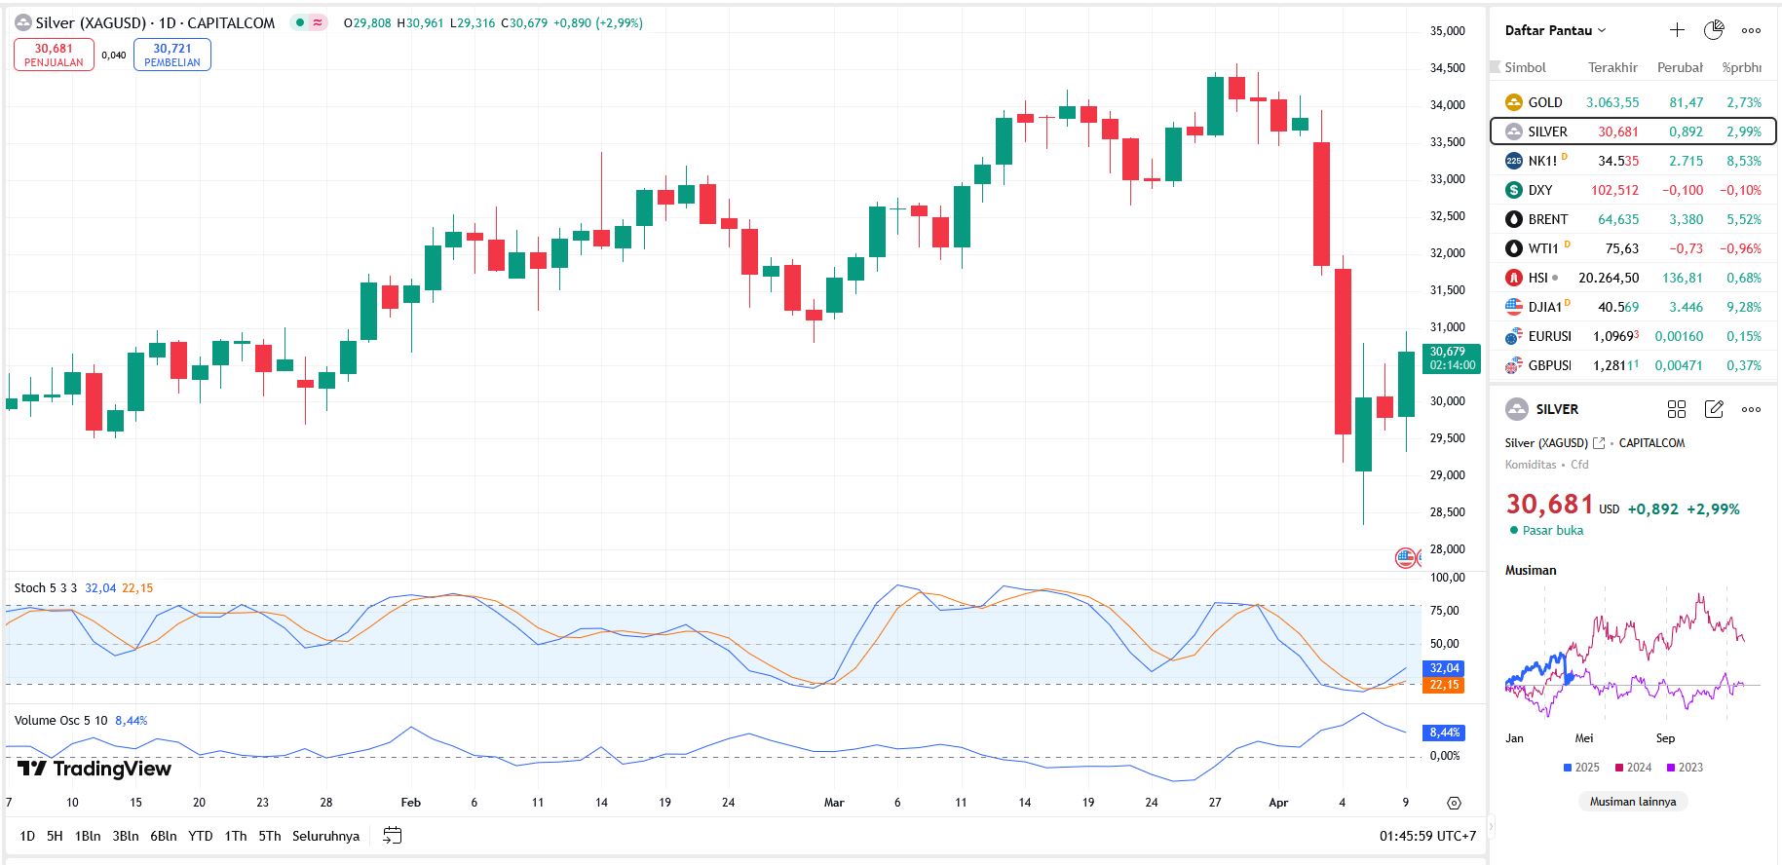
Task: Select the YTD range tab
Action: click(x=201, y=836)
